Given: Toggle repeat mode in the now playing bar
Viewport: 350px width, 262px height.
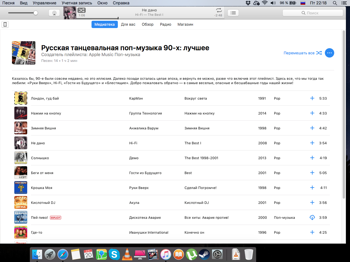Looking at the screenshot, I should point(219,10).
